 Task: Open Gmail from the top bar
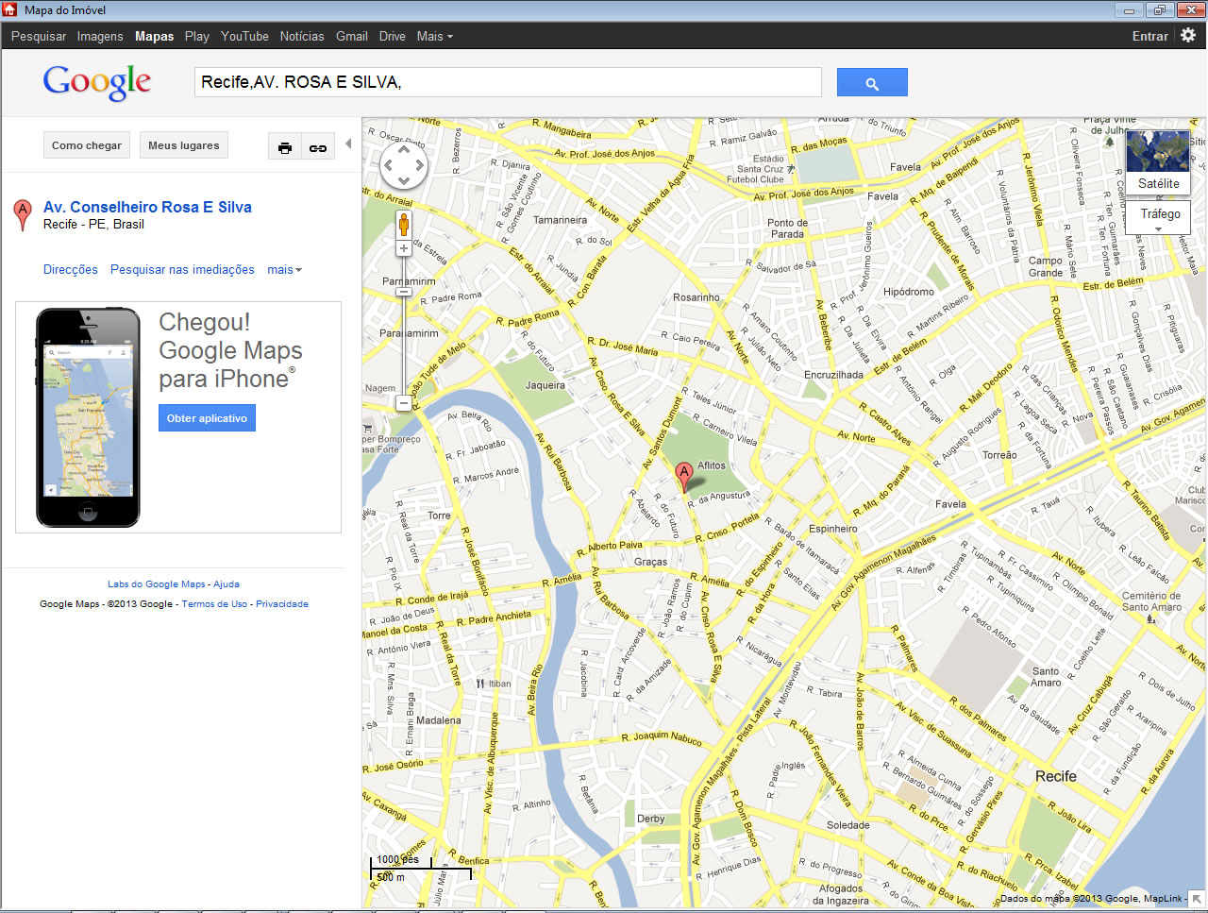tap(351, 36)
